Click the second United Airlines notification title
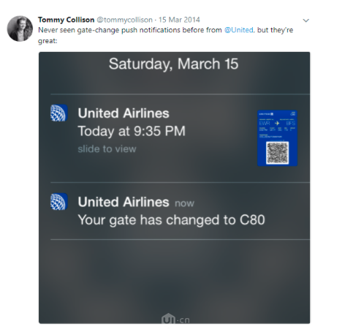 click(x=124, y=202)
